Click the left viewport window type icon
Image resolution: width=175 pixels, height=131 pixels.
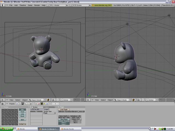point(3,100)
